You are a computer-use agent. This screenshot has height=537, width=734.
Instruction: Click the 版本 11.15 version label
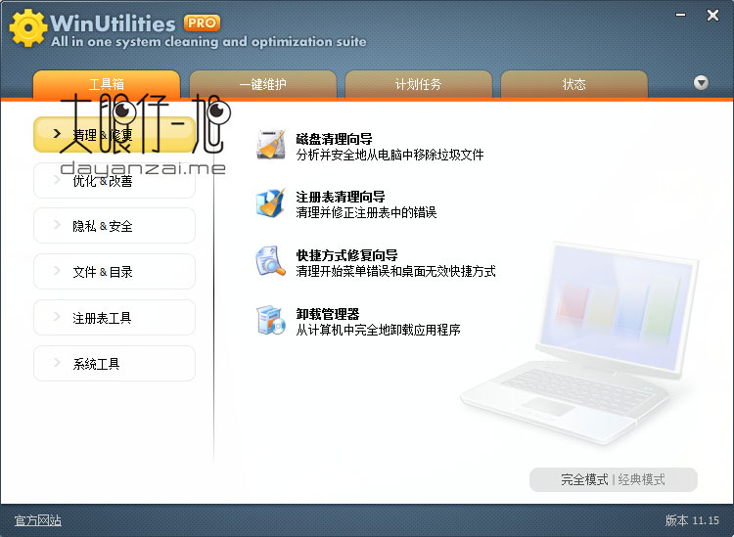(x=692, y=520)
